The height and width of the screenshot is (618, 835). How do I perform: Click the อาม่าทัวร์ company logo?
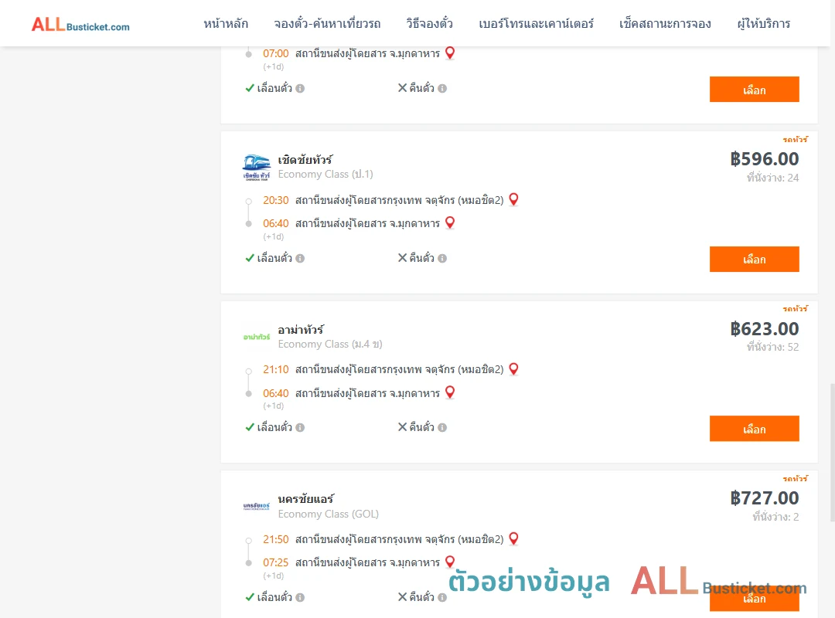tap(257, 337)
